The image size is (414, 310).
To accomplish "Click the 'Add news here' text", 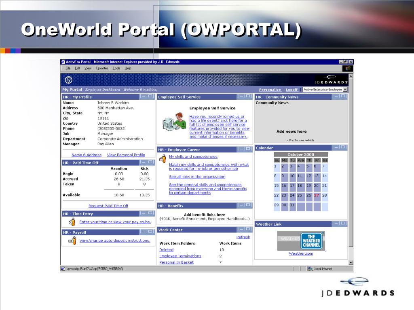I will 291,132.
